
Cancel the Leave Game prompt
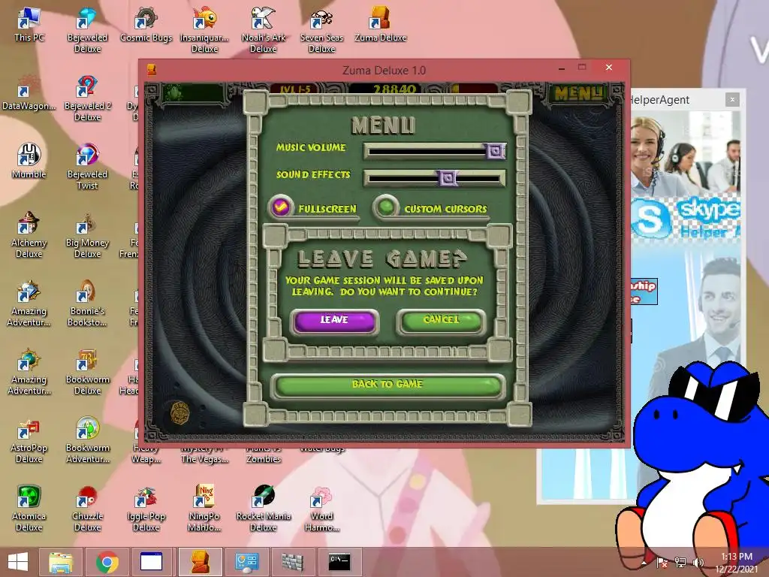[441, 322]
